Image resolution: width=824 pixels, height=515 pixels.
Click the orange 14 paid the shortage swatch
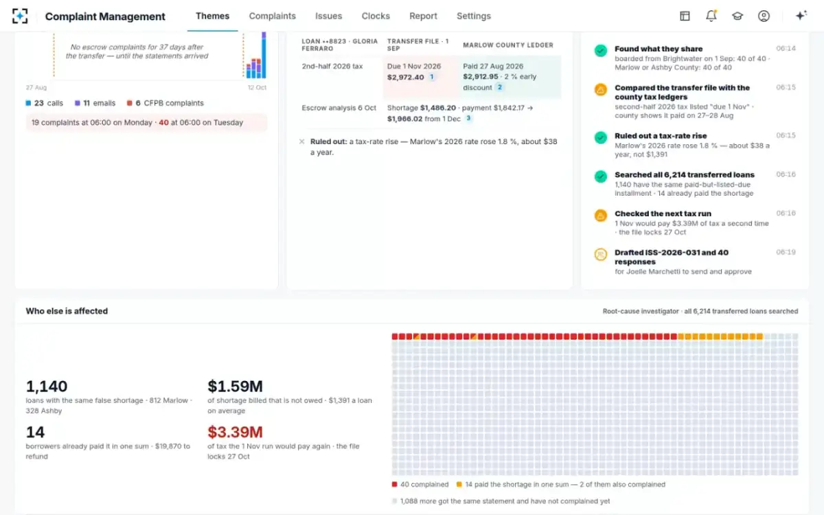459,484
